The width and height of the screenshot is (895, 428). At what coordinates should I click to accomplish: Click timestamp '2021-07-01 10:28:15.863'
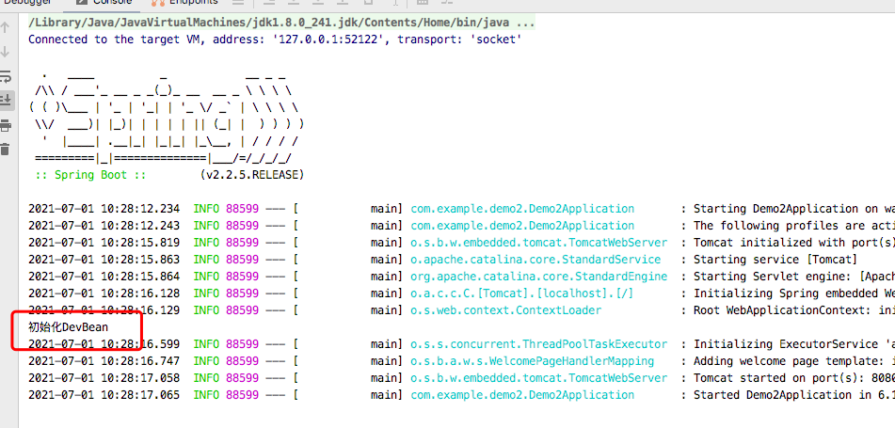click(x=104, y=260)
